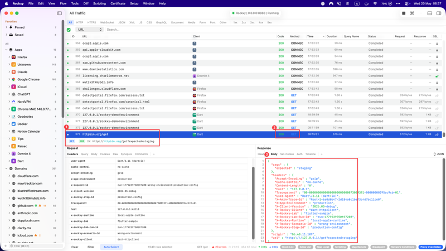Expand the Saved favorites item
The height and width of the screenshot is (251, 446).
click(x=6, y=35)
